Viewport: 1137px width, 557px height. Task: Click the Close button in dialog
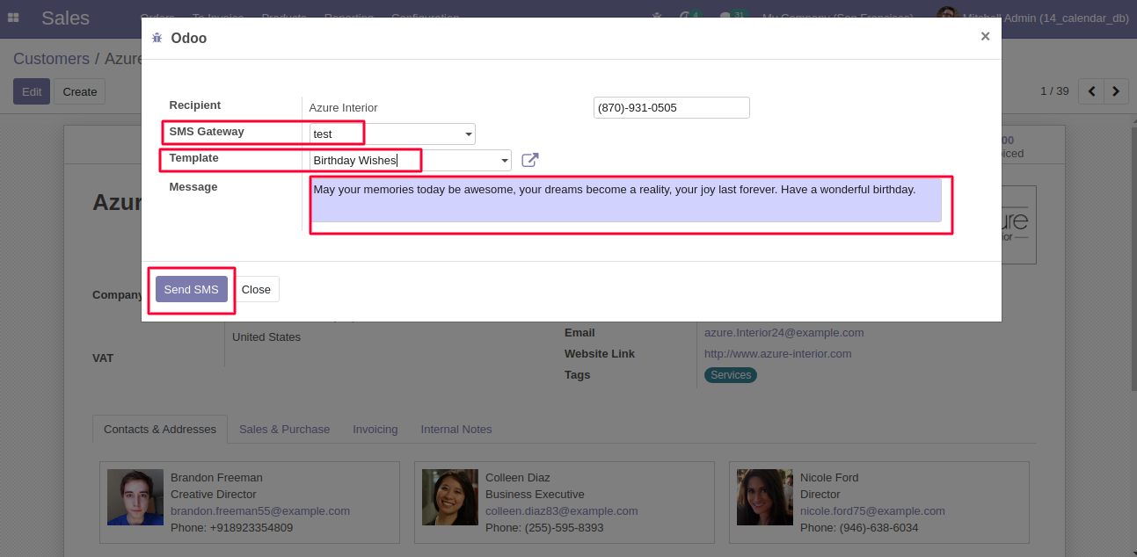pyautogui.click(x=256, y=289)
